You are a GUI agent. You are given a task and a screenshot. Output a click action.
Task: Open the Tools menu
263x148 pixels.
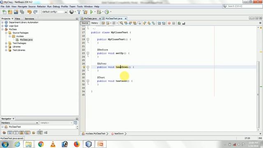(80, 7)
